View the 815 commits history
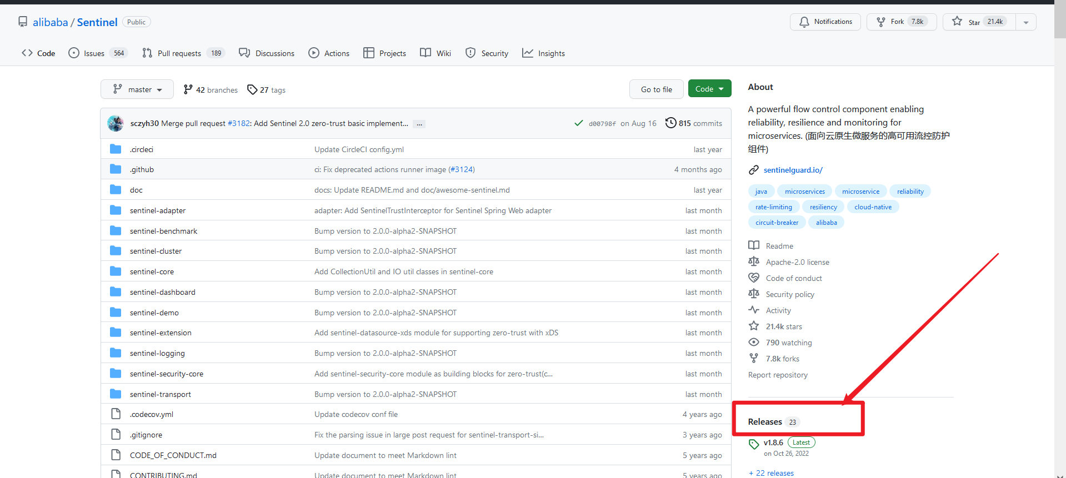 tap(694, 123)
